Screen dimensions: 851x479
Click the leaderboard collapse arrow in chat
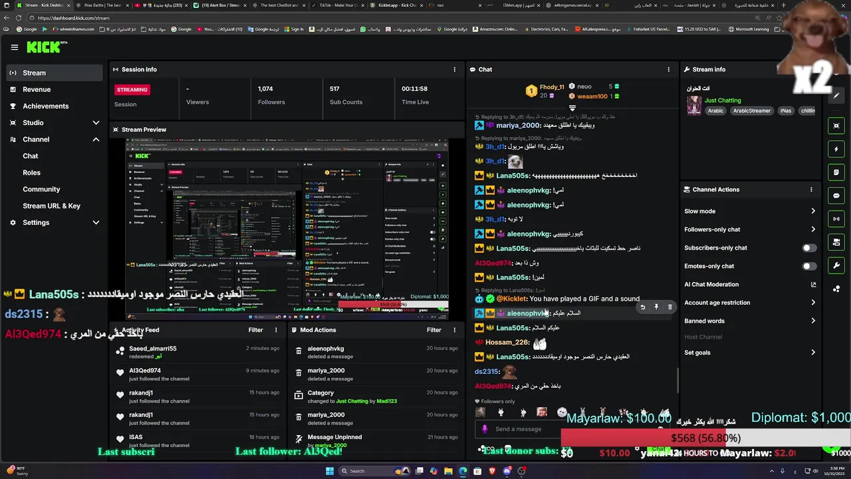click(572, 108)
